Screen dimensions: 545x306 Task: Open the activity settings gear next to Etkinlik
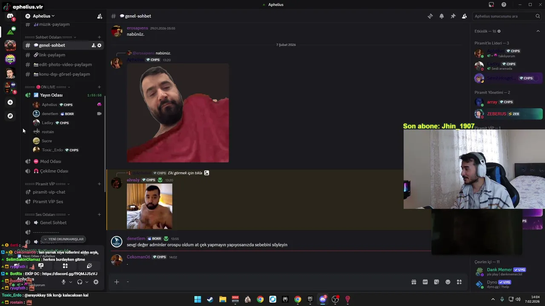pyautogui.click(x=499, y=31)
